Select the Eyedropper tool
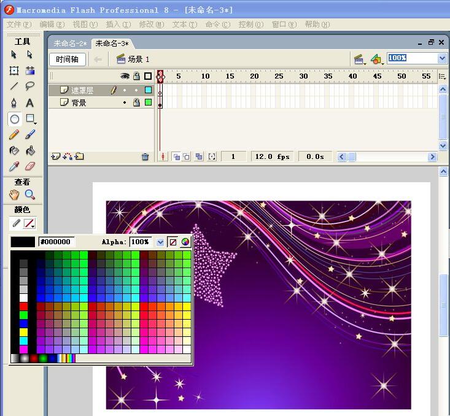The image size is (450, 416). [14, 166]
